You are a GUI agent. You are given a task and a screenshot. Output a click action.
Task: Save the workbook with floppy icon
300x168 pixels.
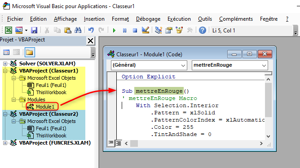pos(34,30)
